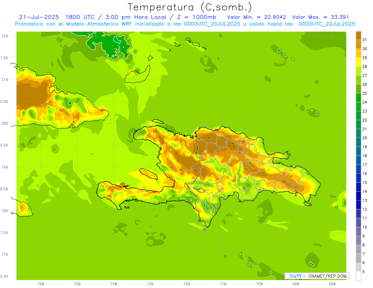Click the '74W' longitude label
Screen dimensions: 373x288
pyautogui.click(x=114, y=284)
